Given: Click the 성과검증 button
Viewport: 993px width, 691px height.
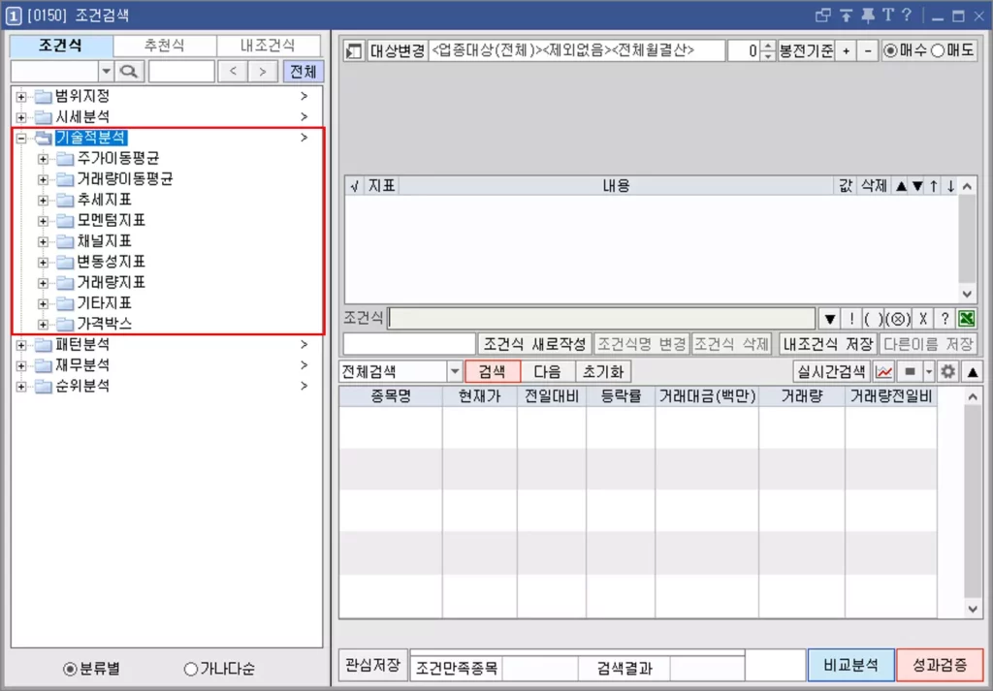Looking at the screenshot, I should click(940, 665).
